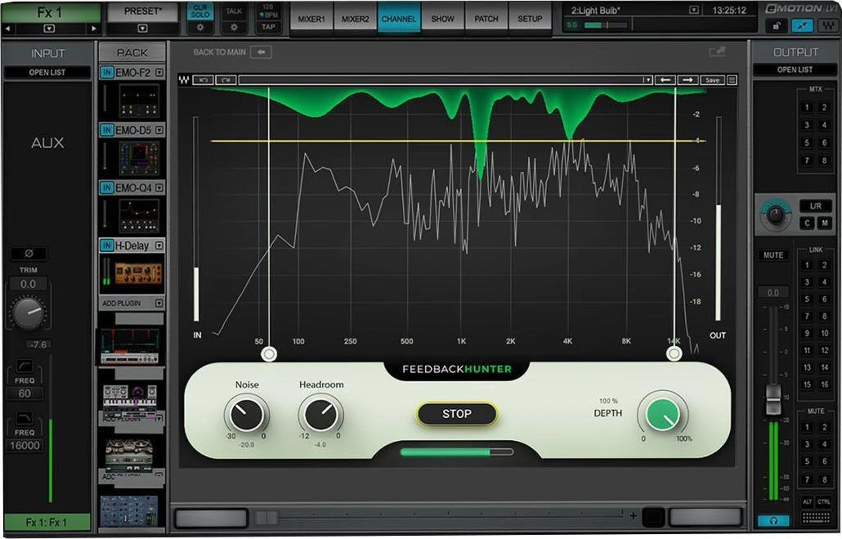Toggle the phase invert (Ø) button
This screenshot has width=842, height=539.
point(29,254)
